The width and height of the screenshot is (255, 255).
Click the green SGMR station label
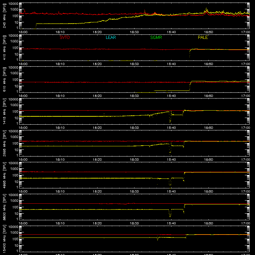click(x=156, y=37)
